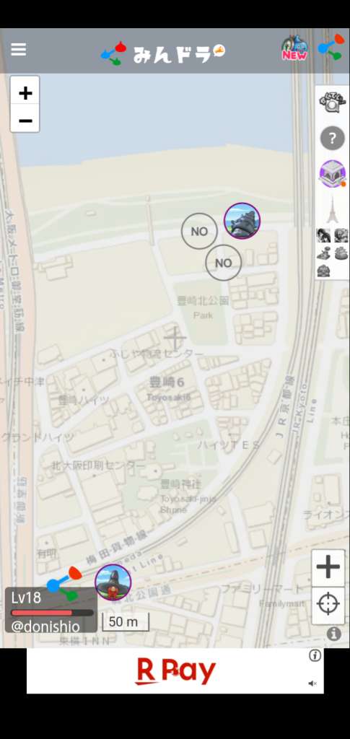Select the upper NO map marker
This screenshot has width=350, height=739.
199,232
